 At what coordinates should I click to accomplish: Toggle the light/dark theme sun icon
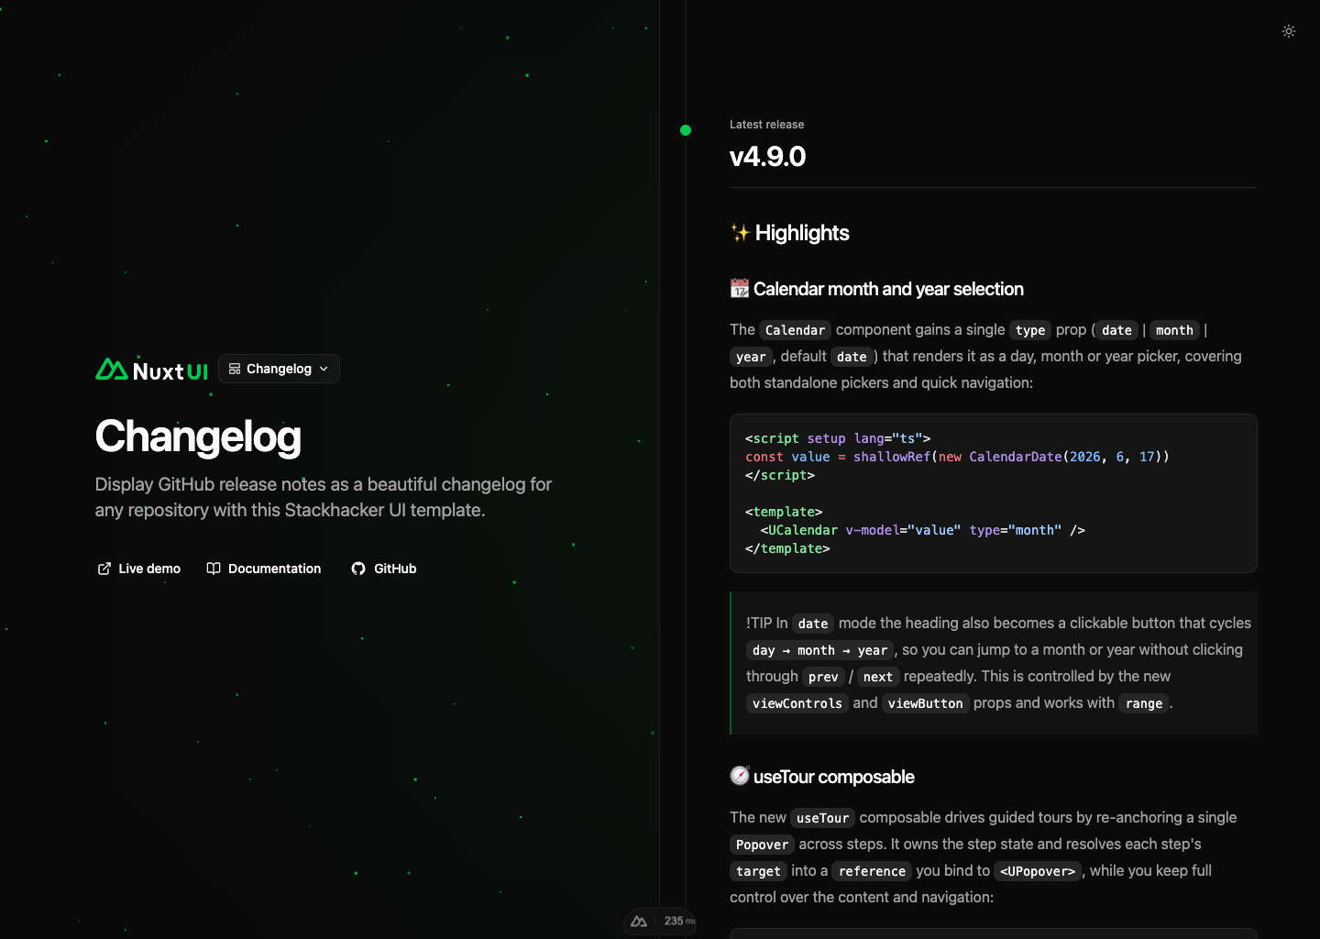pyautogui.click(x=1288, y=31)
